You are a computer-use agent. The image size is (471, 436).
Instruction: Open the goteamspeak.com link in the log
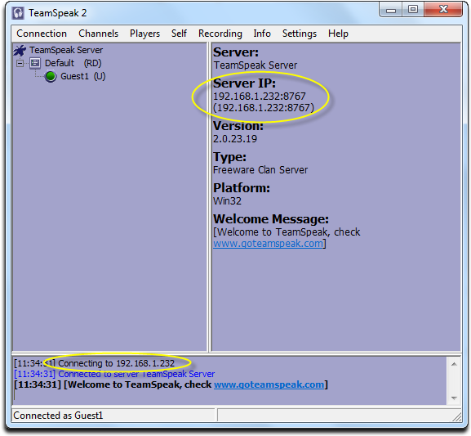pos(269,384)
